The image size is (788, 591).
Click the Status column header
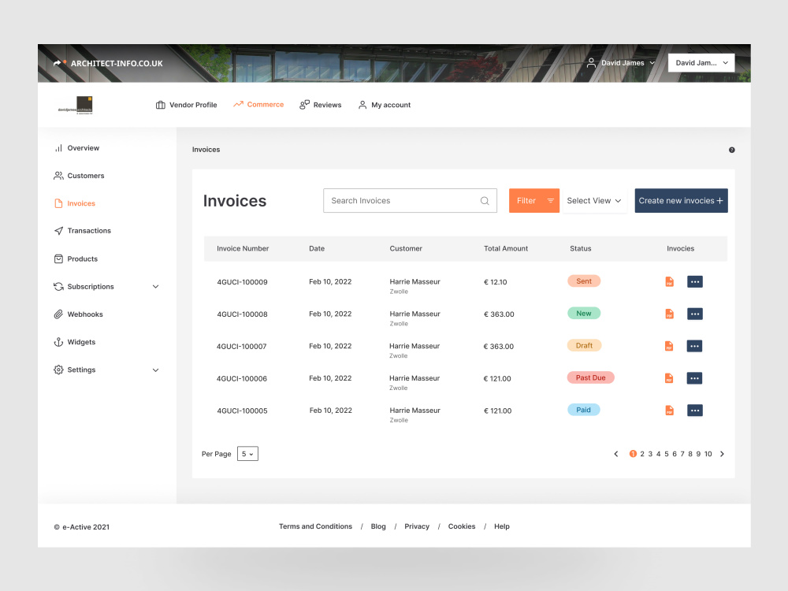pos(581,248)
